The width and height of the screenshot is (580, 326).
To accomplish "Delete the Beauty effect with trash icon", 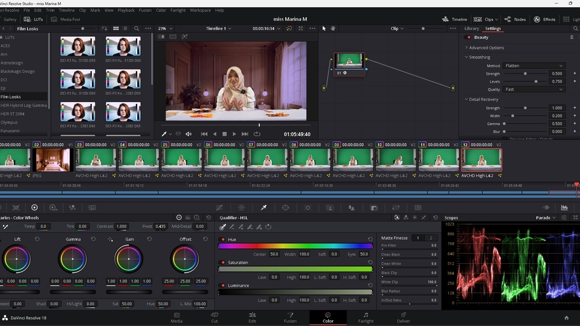I will tap(572, 37).
